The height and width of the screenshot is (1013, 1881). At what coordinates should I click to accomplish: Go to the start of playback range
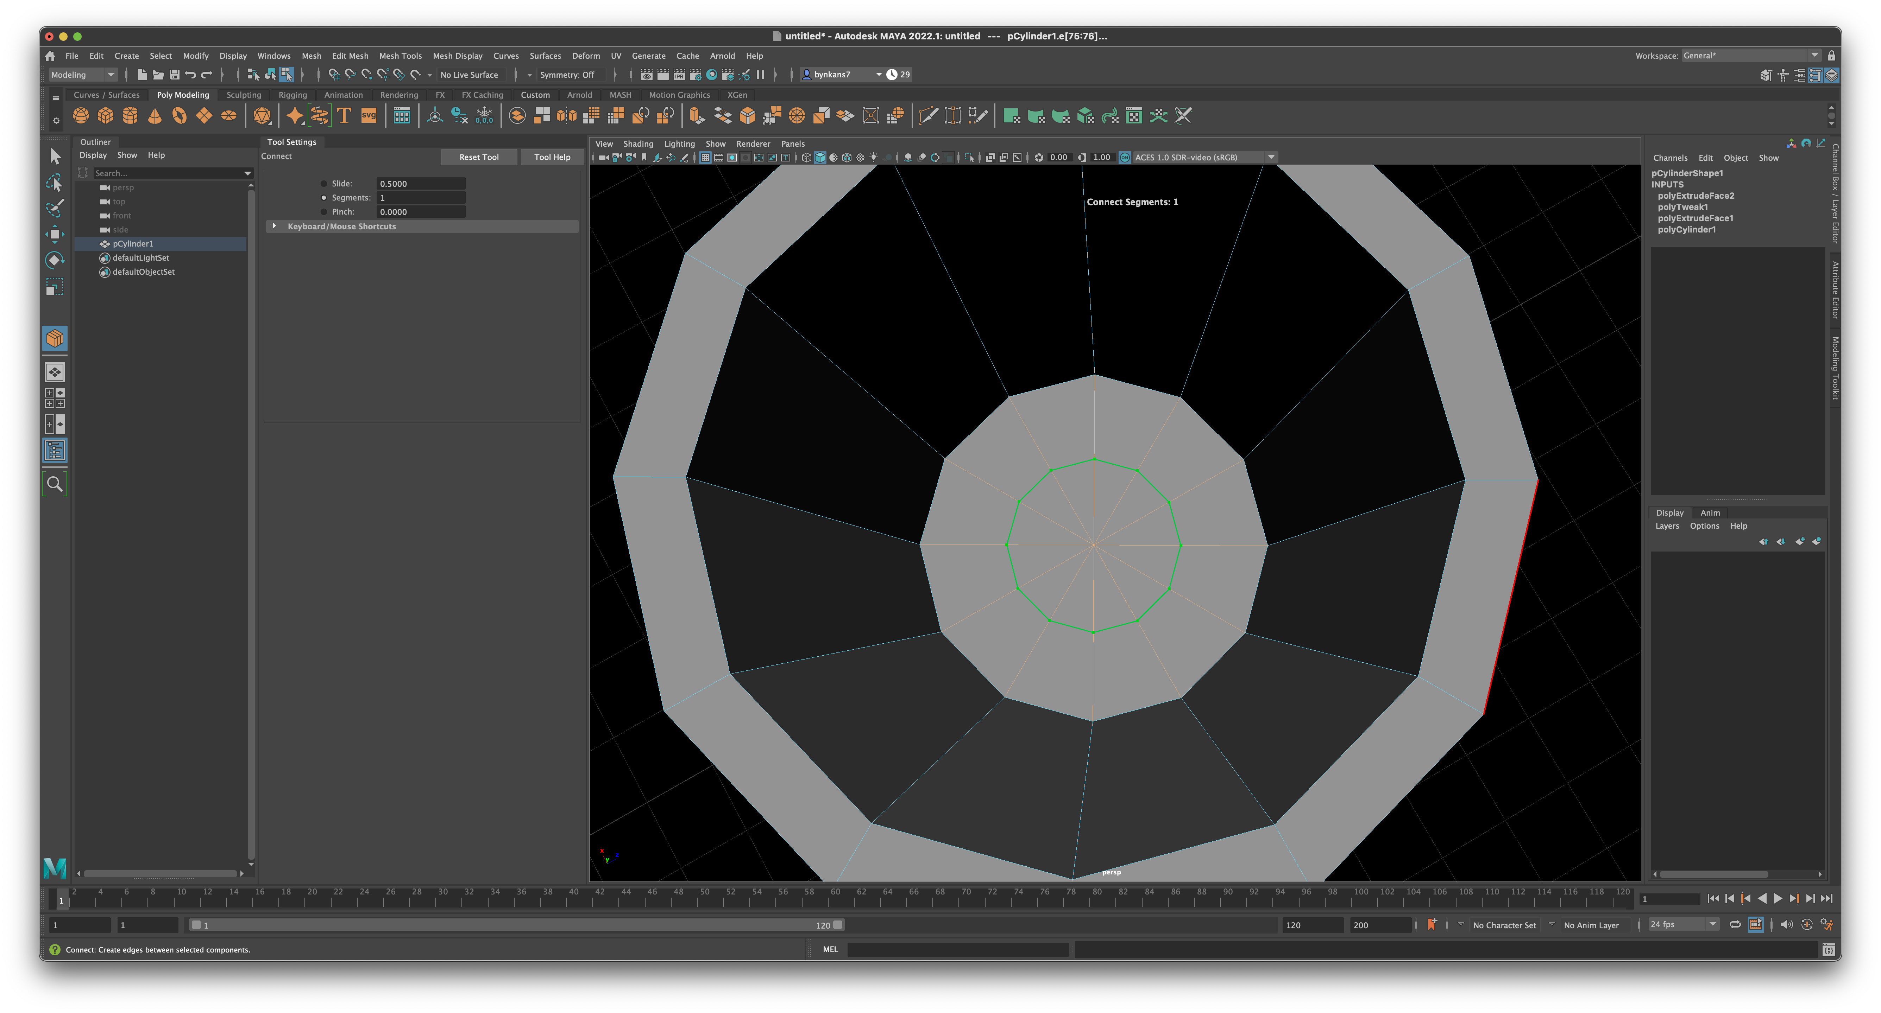click(1713, 898)
